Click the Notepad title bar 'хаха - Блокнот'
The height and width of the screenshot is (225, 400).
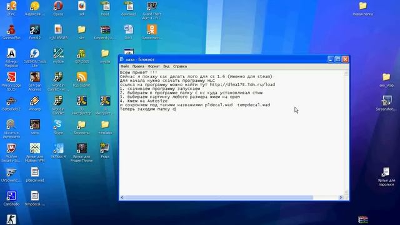tap(140, 59)
